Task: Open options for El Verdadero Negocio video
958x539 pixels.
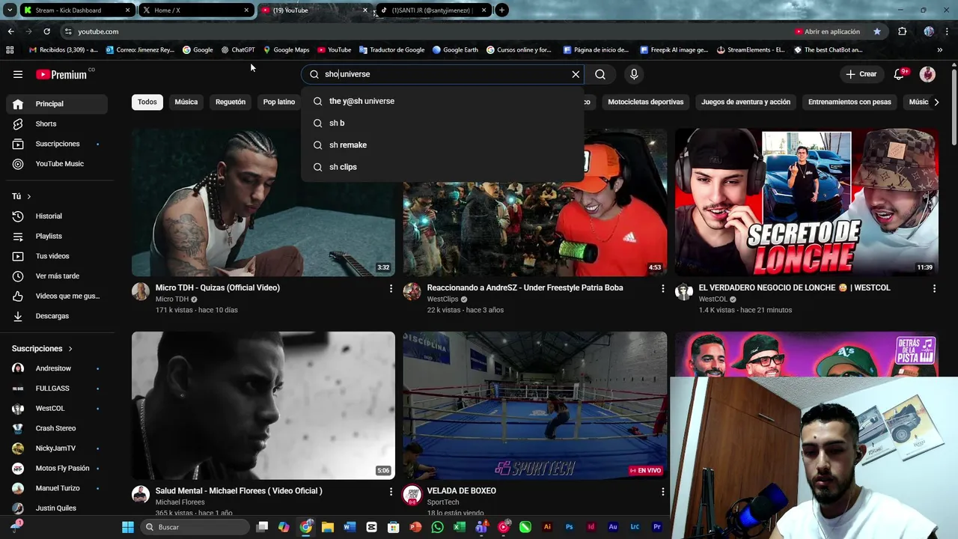Action: [x=934, y=288]
